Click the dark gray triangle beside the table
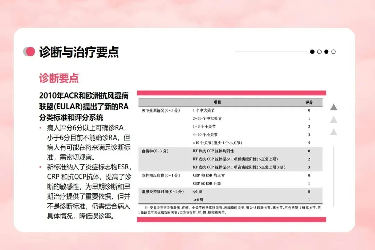Image resolution: width=375 pixels, height=250 pixels. pos(334,107)
